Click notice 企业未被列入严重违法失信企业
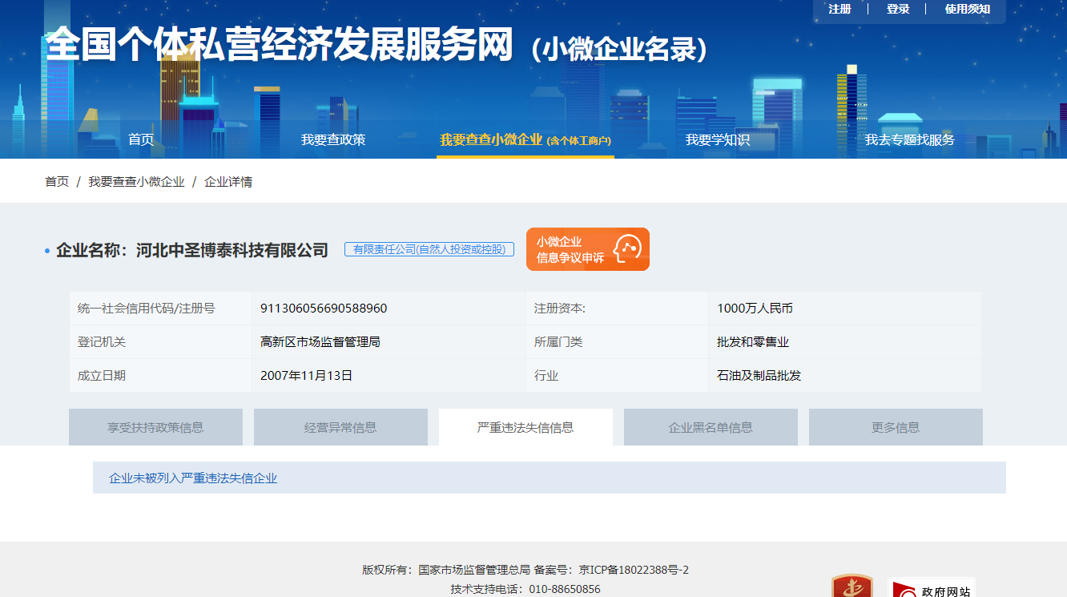 193,478
